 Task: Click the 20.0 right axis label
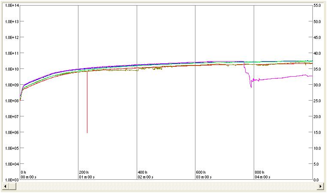pos(317,116)
